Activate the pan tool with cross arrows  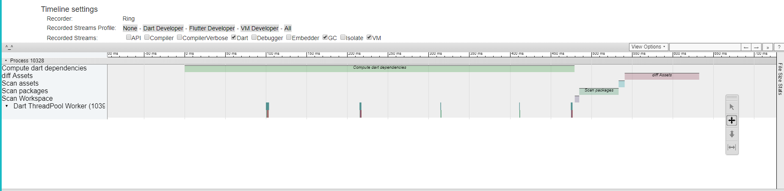coord(732,121)
